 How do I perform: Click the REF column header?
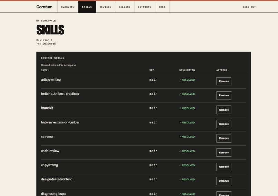(152, 70)
